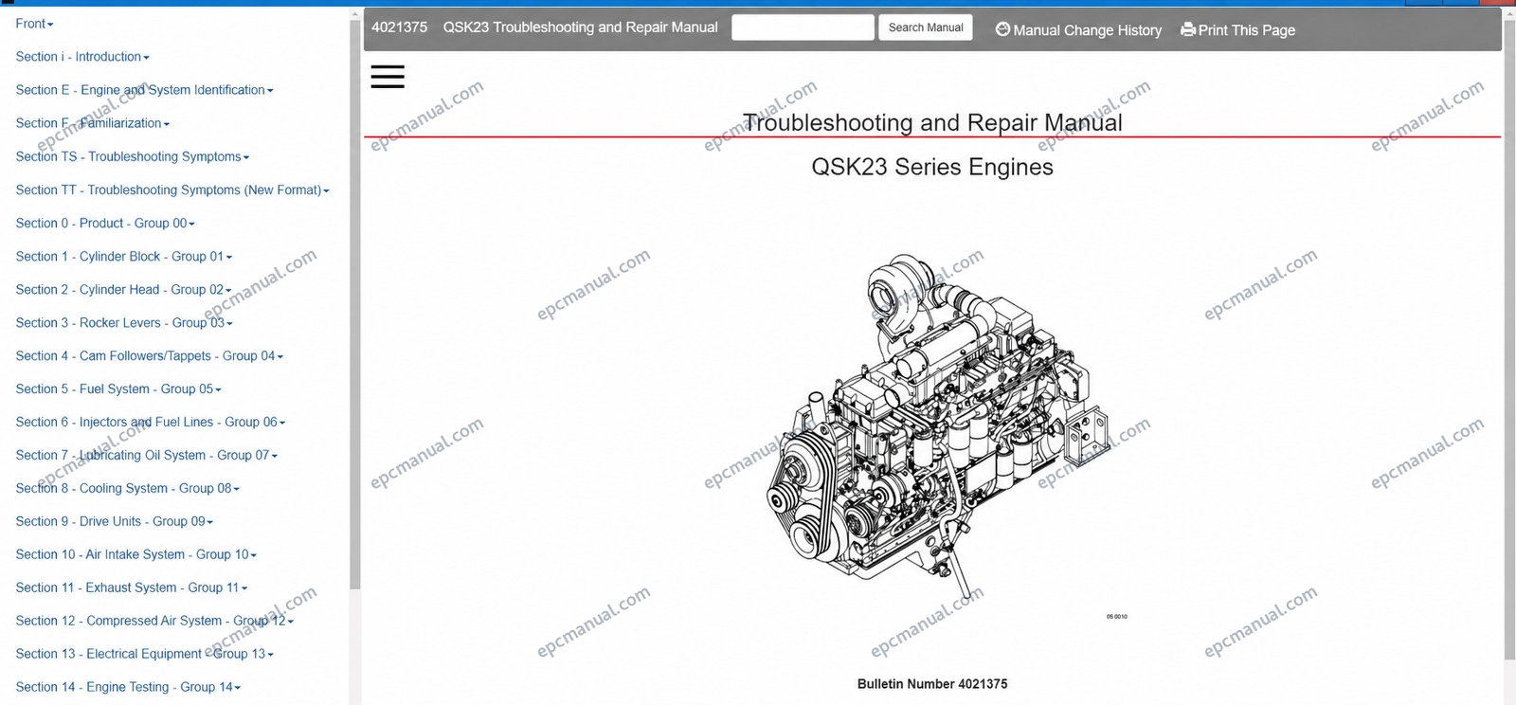The height and width of the screenshot is (705, 1516).
Task: Expand Section i - Introduction
Action: (x=82, y=57)
